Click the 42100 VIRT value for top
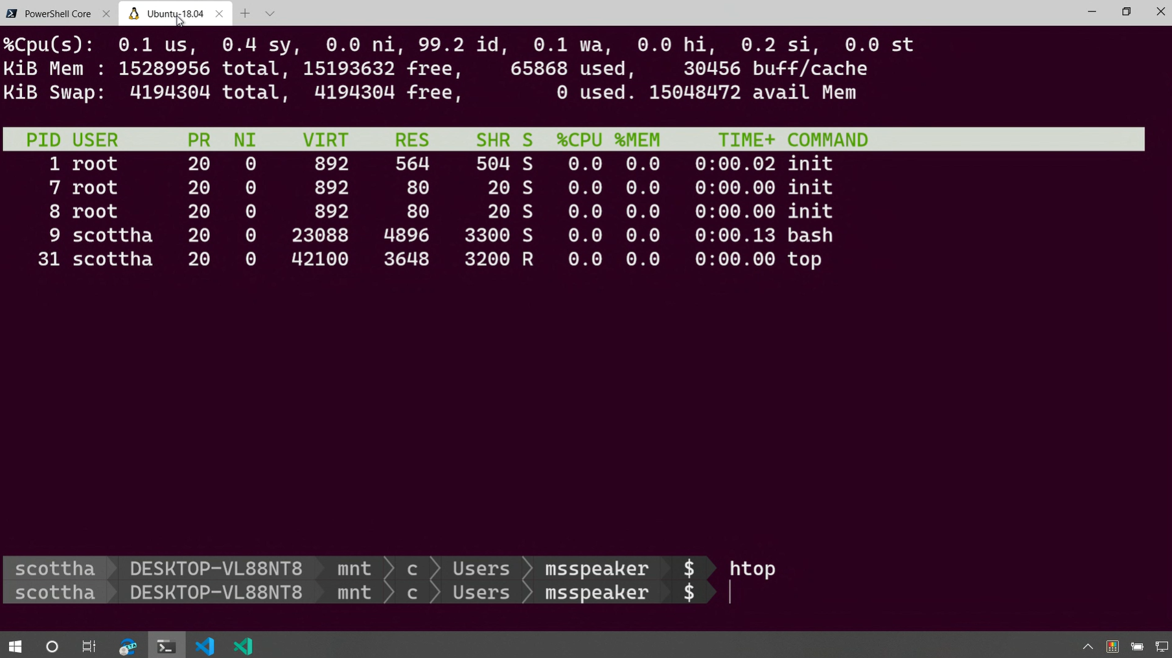The width and height of the screenshot is (1172, 658). pyautogui.click(x=320, y=259)
